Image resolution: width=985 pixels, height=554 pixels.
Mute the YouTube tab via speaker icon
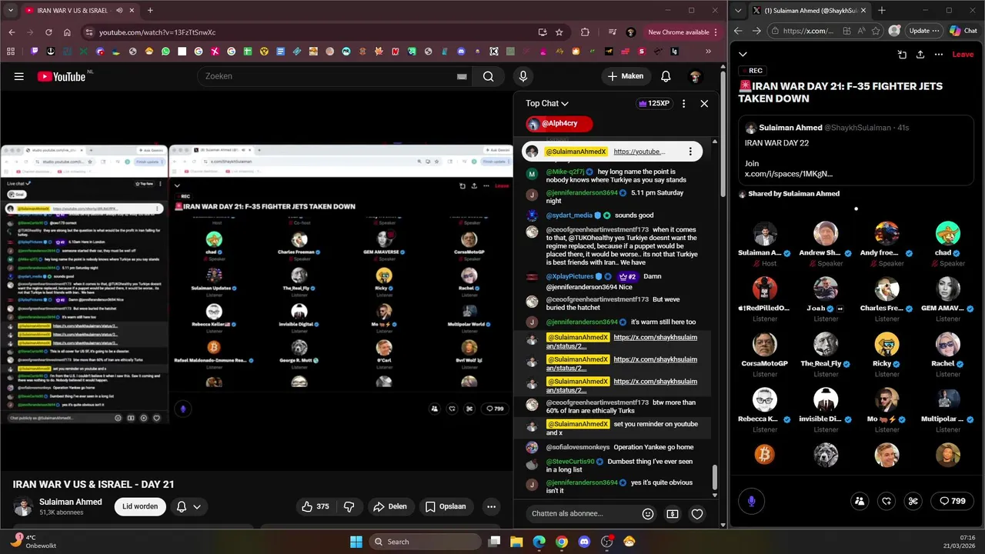click(119, 11)
